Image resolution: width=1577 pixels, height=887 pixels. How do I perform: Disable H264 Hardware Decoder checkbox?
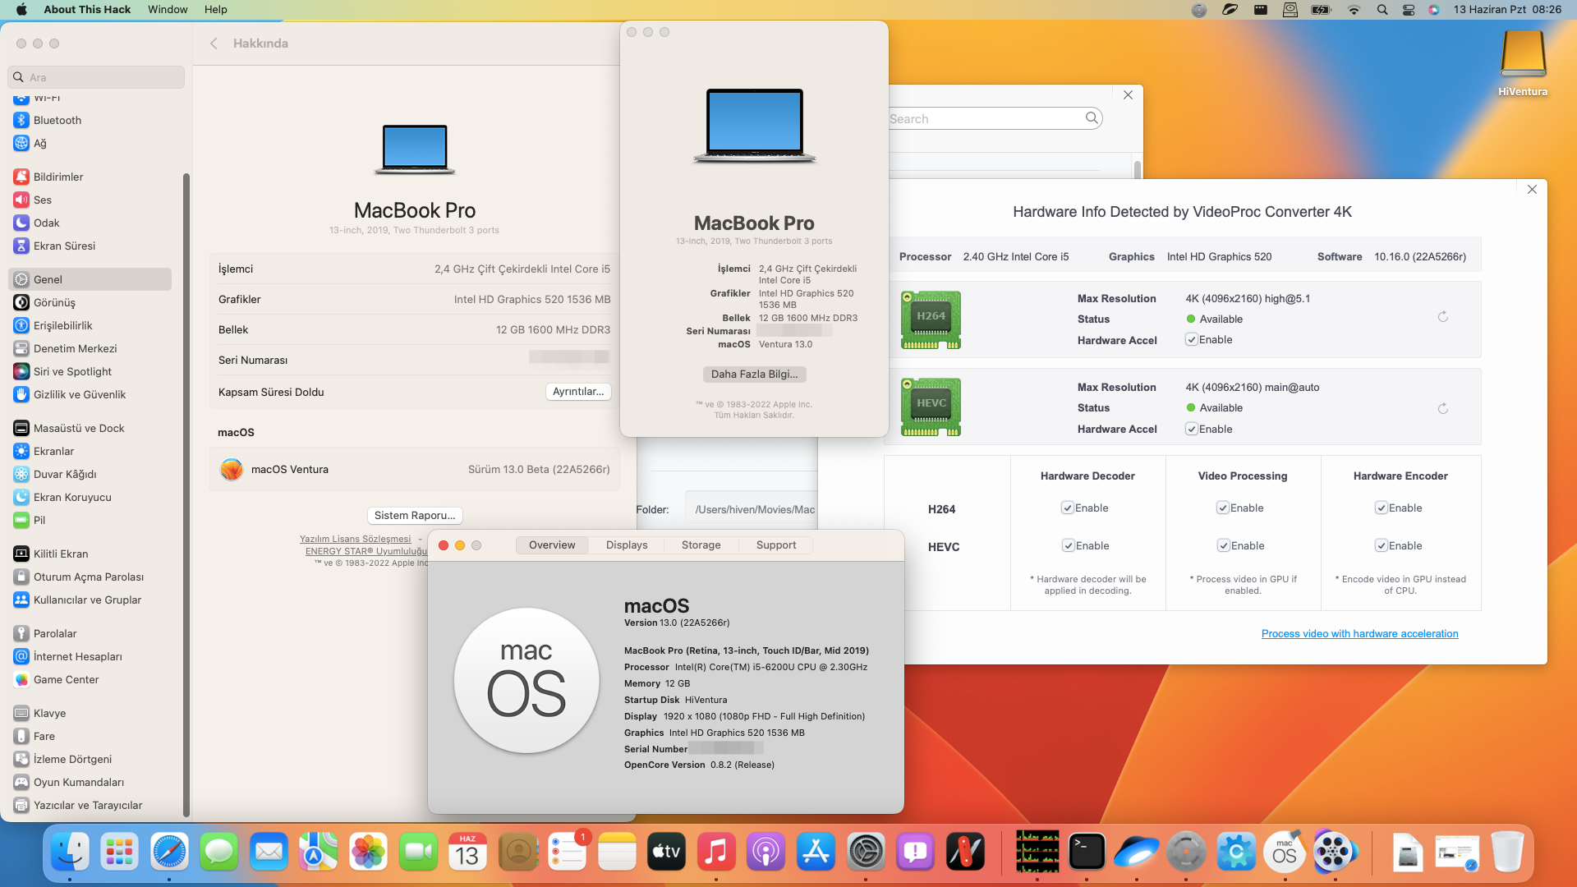pos(1068,508)
